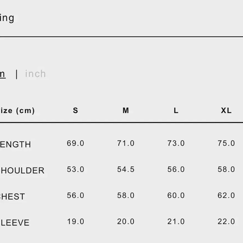The image size is (243, 243).
Task: Click the 22.0 sleeve value for XL
Action: (x=226, y=221)
